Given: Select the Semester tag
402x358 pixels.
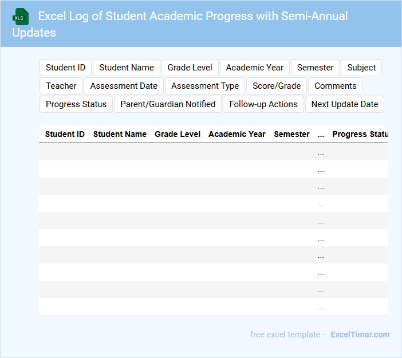Looking at the screenshot, I should 315,68.
